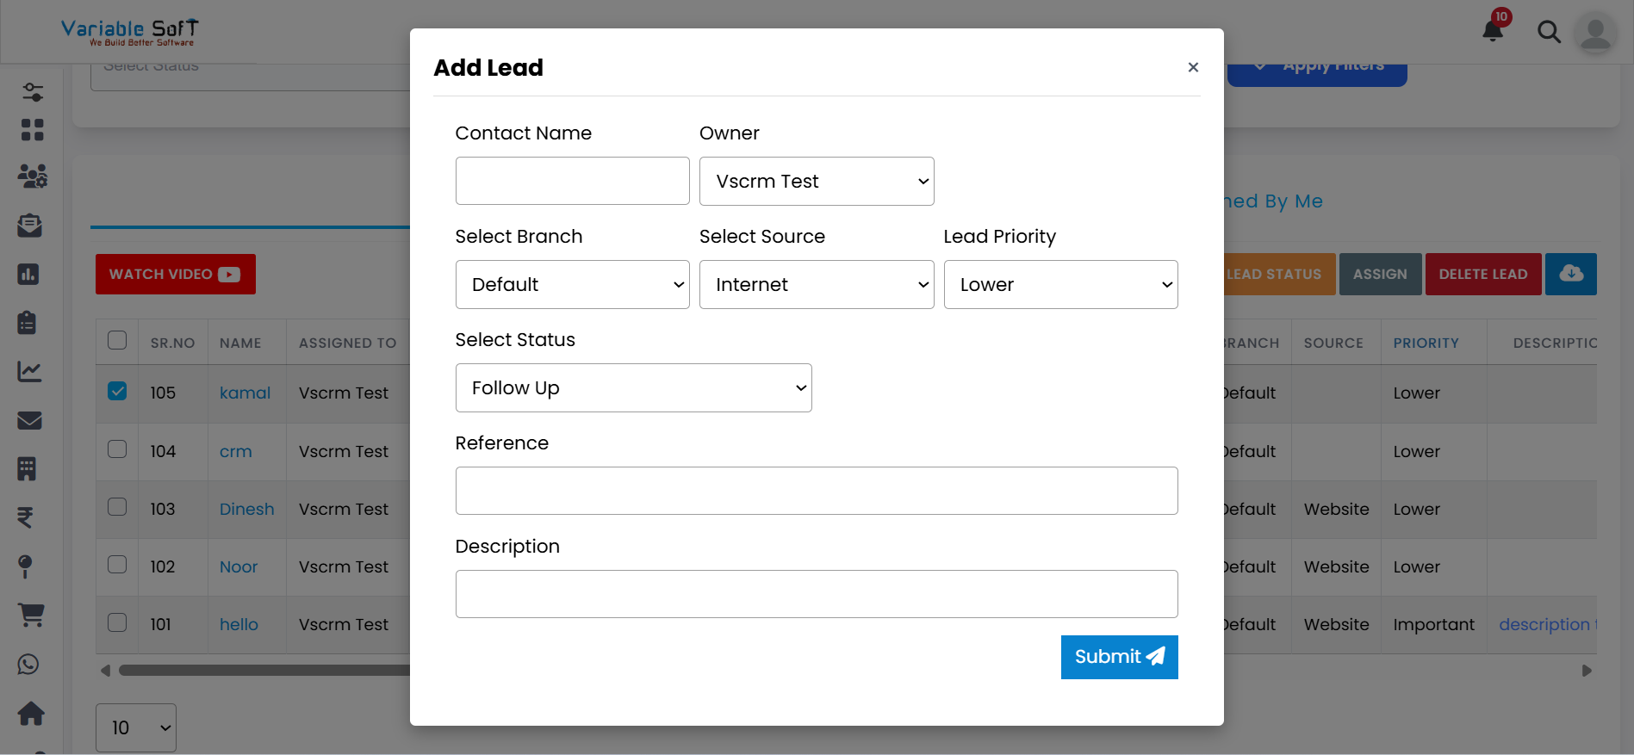This screenshot has width=1634, height=755.
Task: Click the shopping cart sidebar icon
Action: [x=31, y=615]
